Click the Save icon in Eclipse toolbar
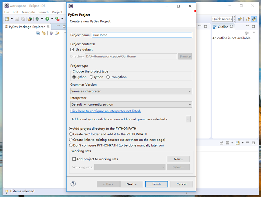Image resolution: width=261 pixels, height=197 pixels. pos(17,19)
